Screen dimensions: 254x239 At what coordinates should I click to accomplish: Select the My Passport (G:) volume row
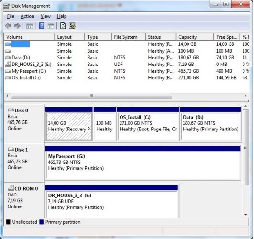(x=126, y=71)
